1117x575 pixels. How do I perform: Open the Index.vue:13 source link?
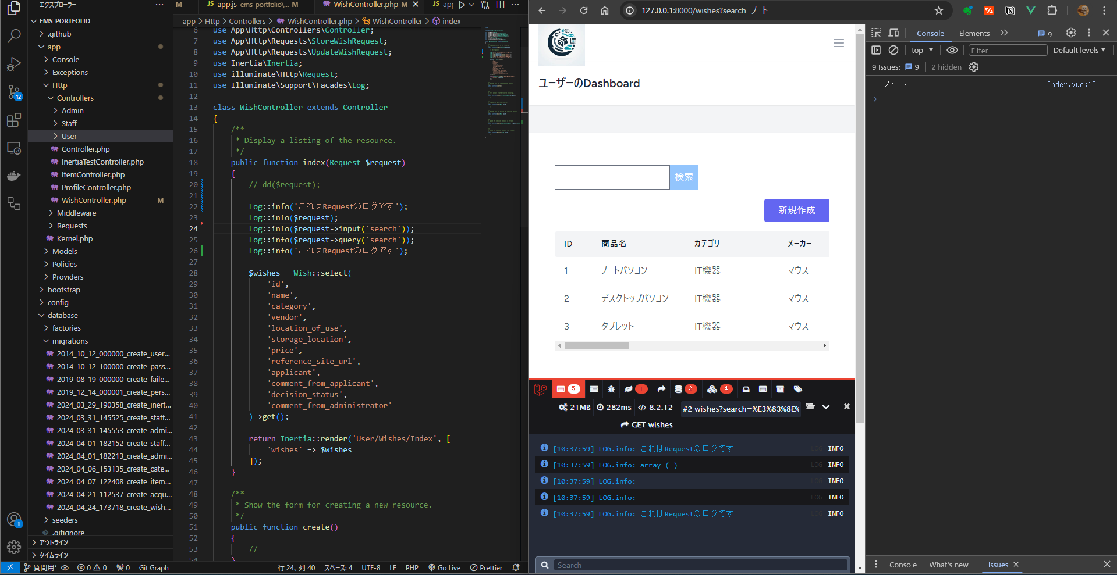tap(1071, 85)
